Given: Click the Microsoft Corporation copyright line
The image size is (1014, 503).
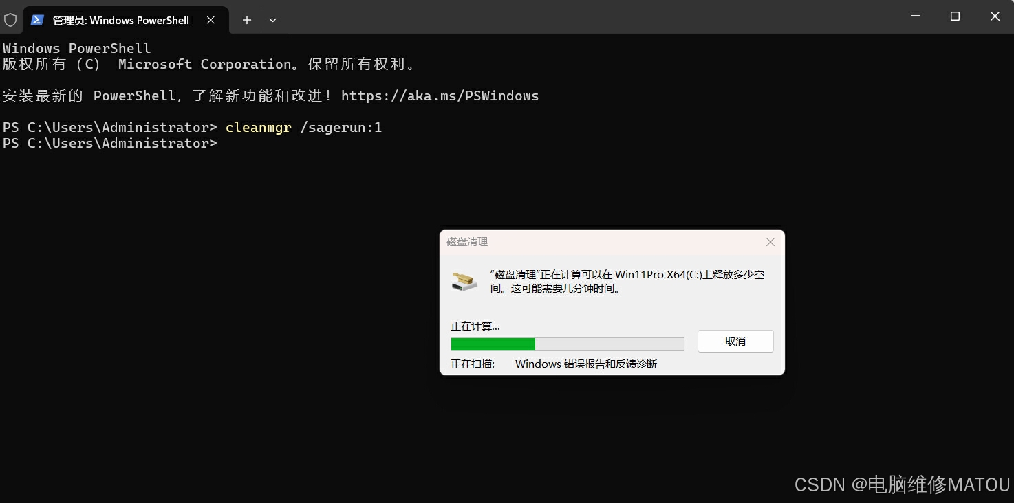Looking at the screenshot, I should (209, 64).
